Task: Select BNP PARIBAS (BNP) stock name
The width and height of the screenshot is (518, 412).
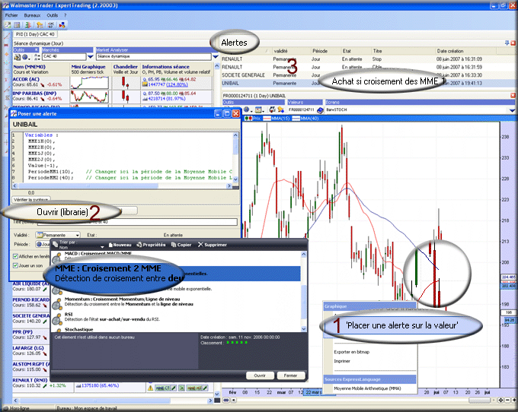Action: pyautogui.click(x=34, y=93)
